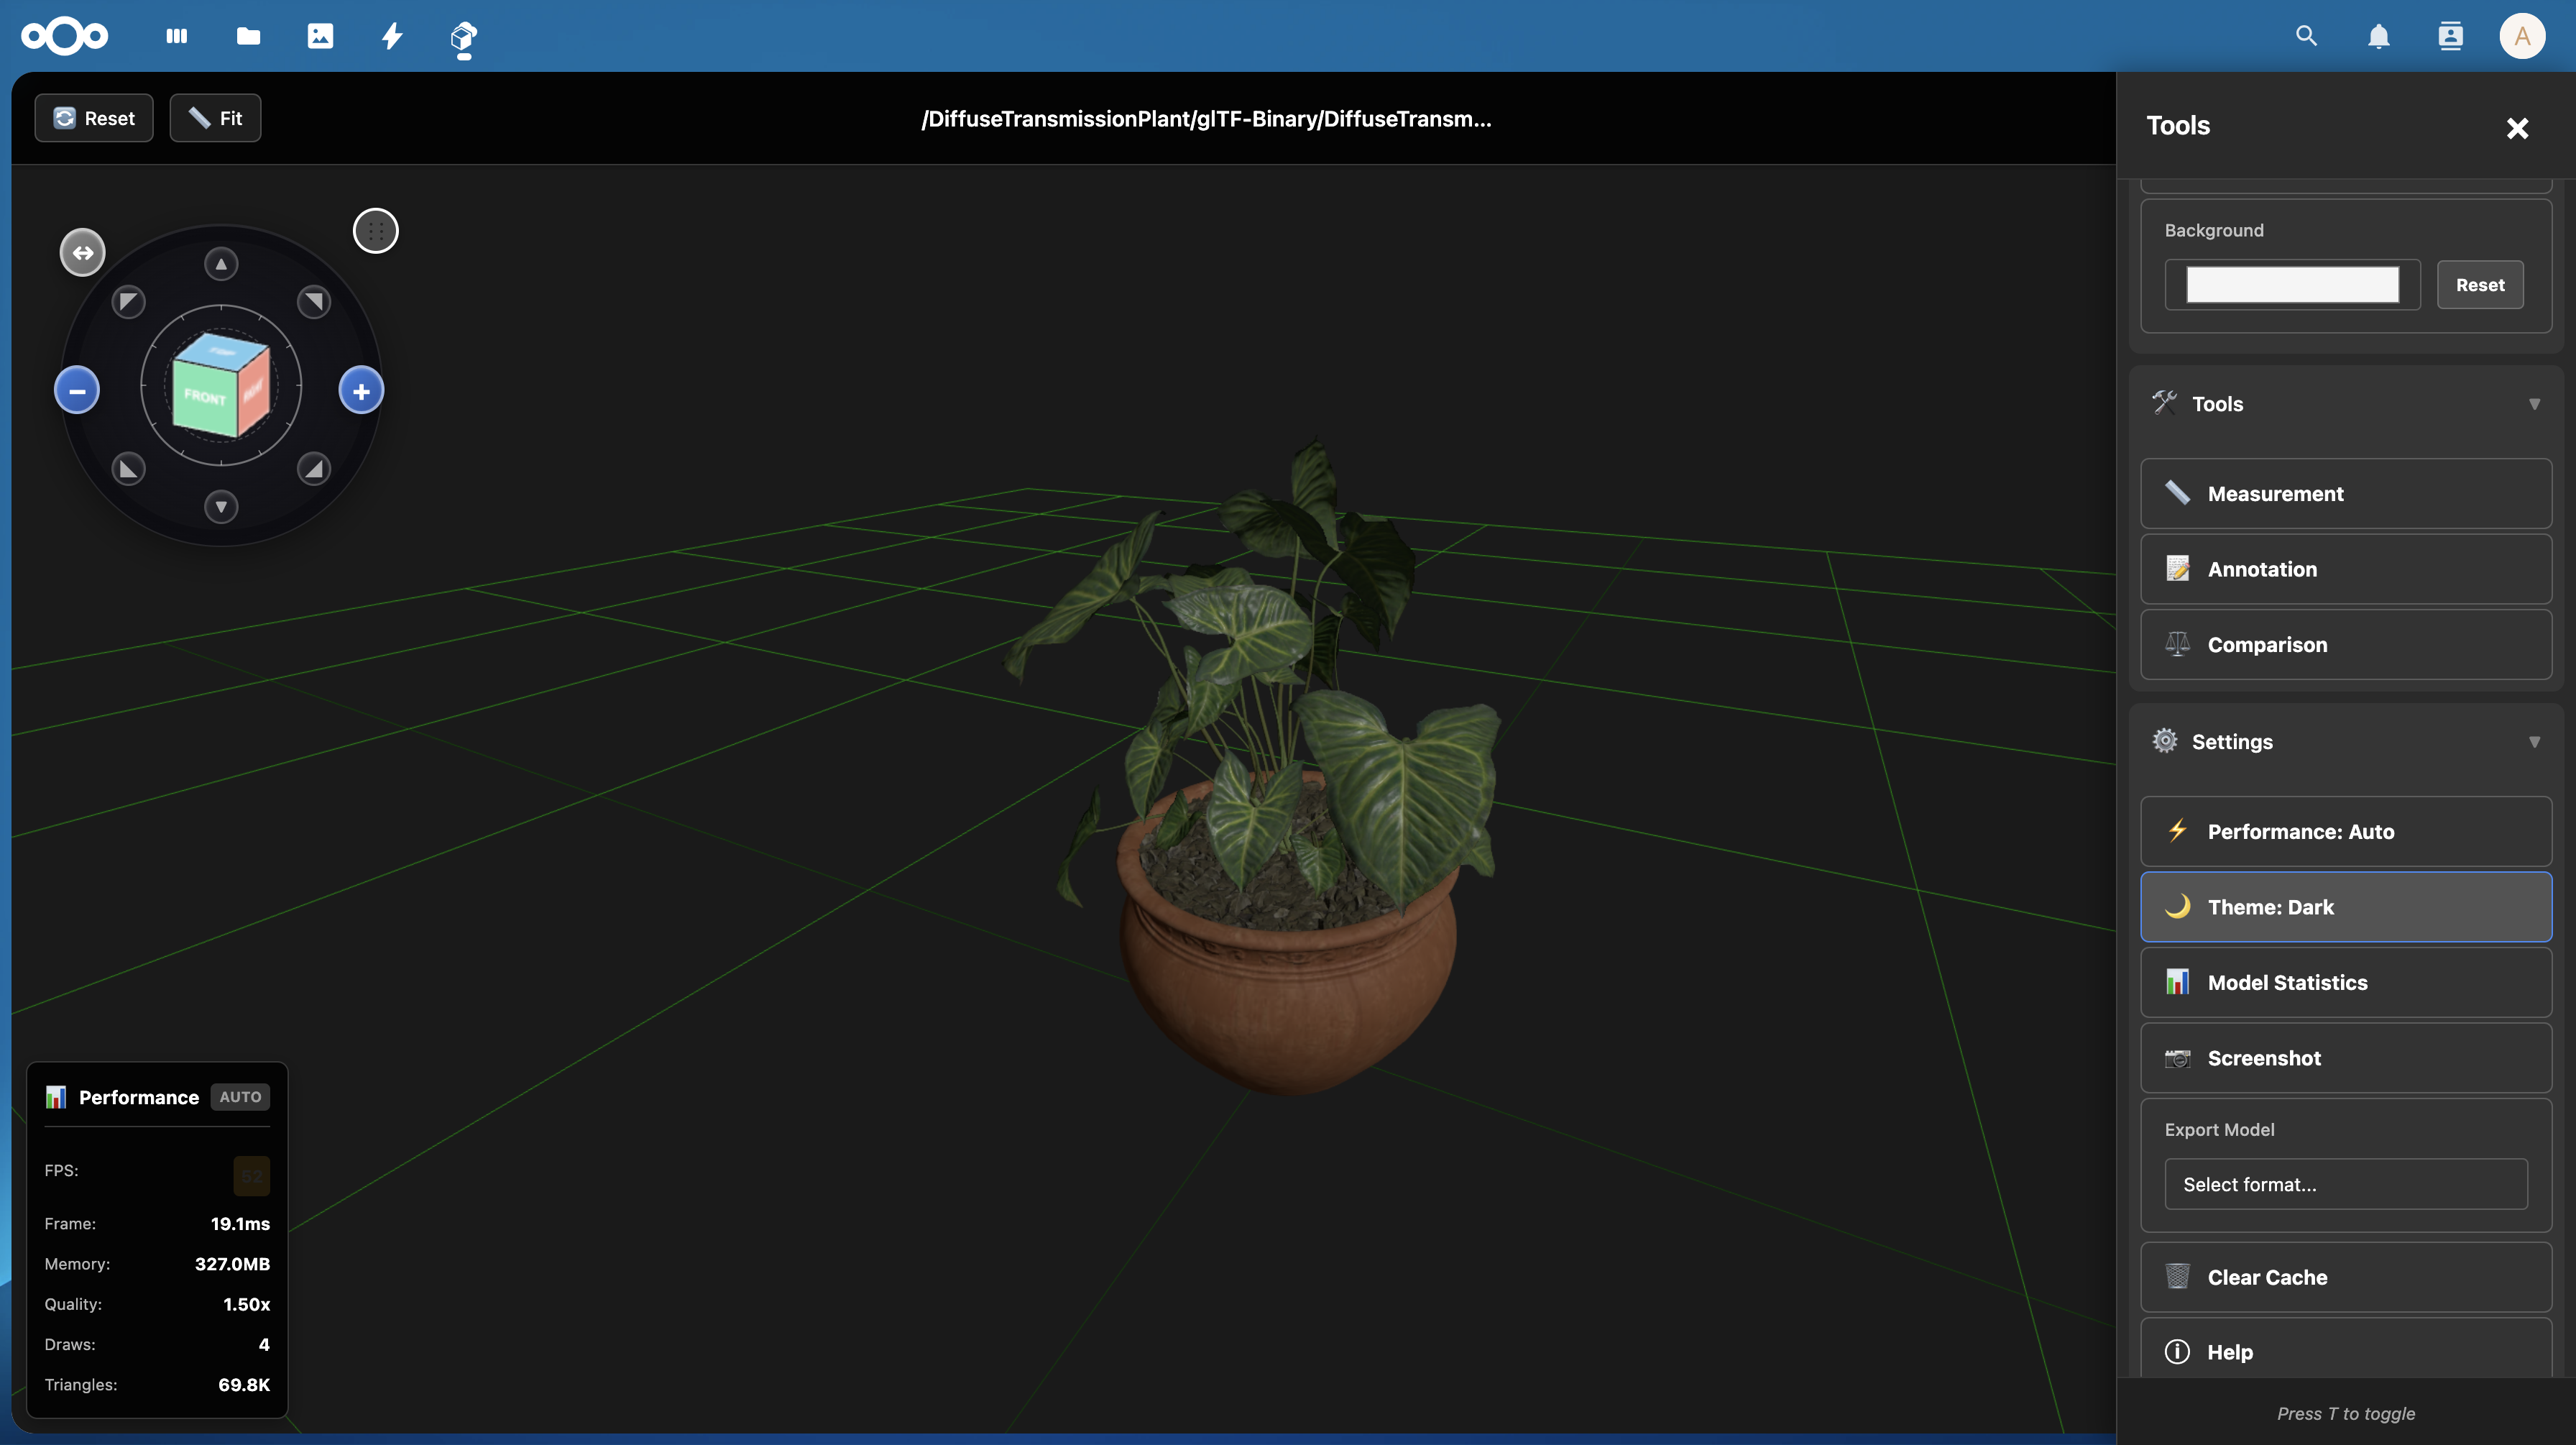Zoom in with the blue plus button
2576x1445 pixels.
[361, 391]
